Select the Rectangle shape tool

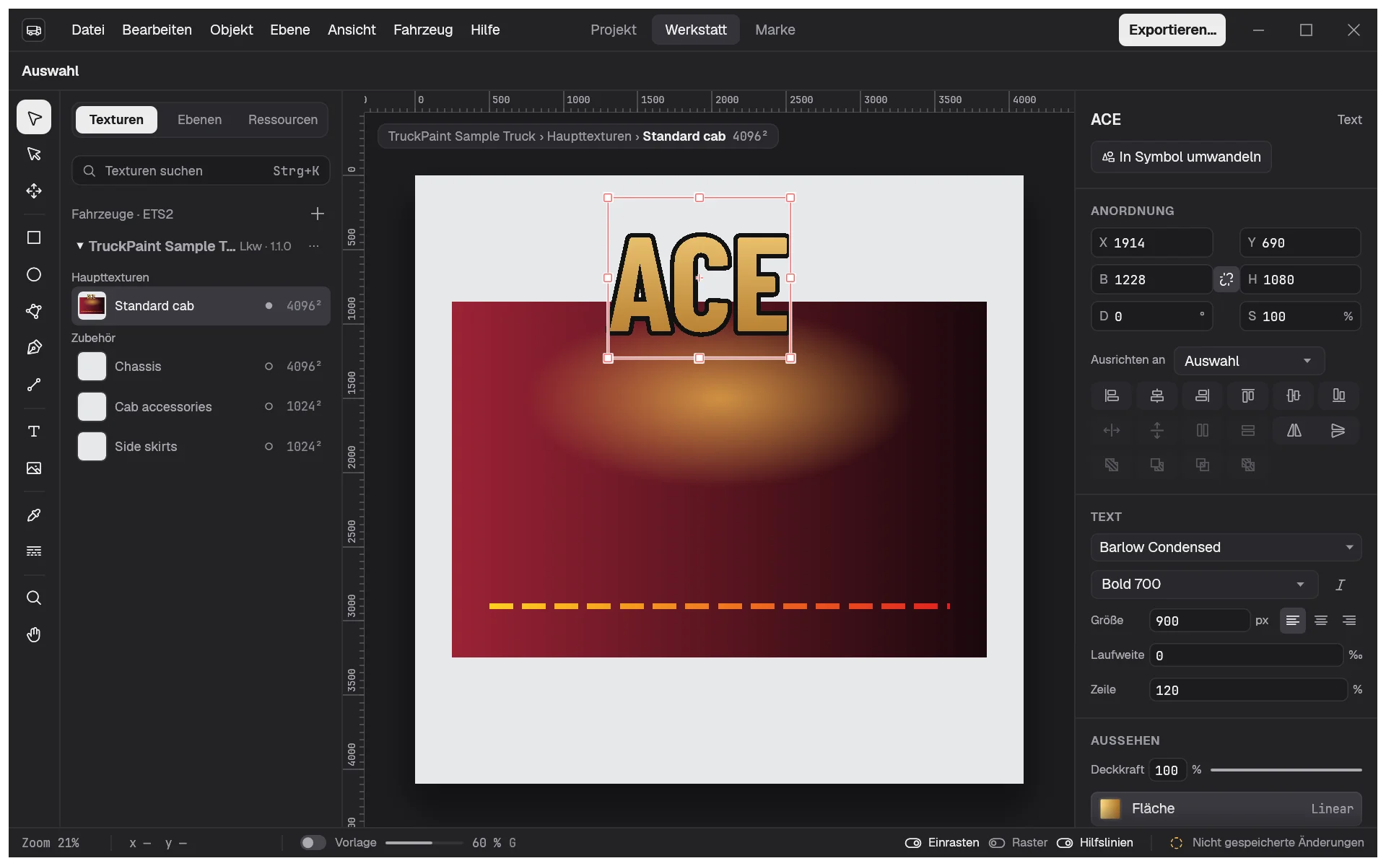[34, 238]
